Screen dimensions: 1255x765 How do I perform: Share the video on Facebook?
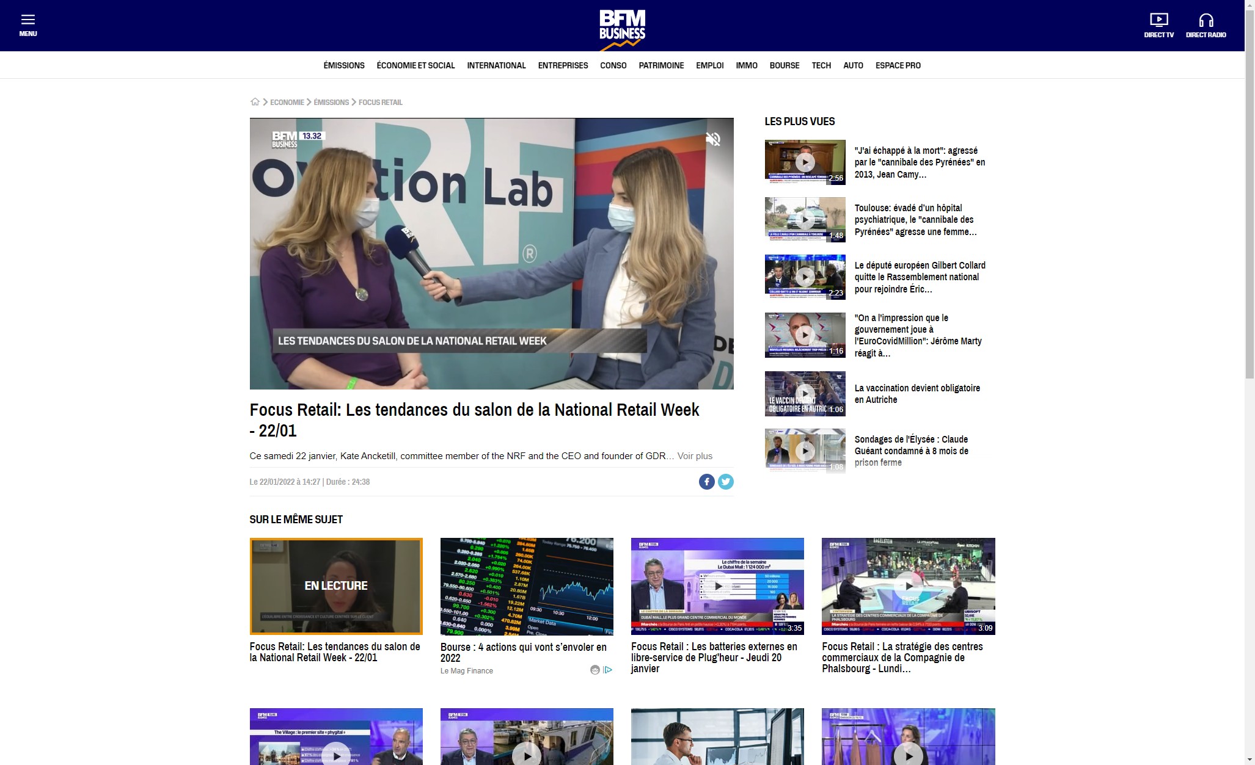[706, 482]
